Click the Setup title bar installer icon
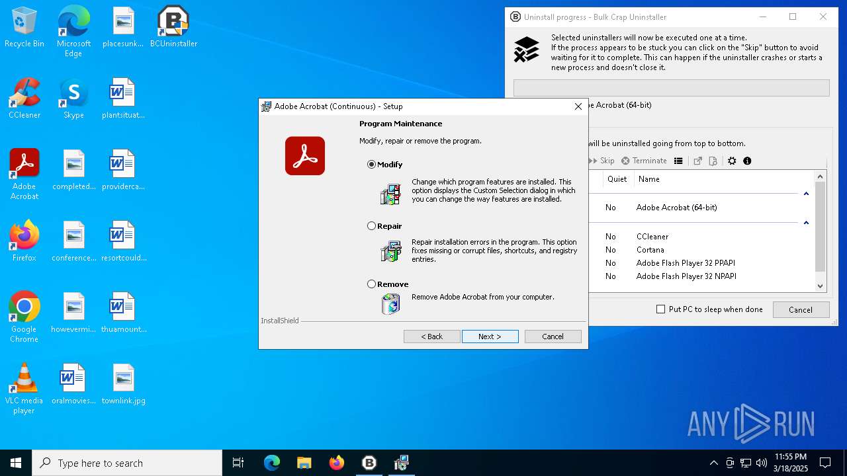 pyautogui.click(x=266, y=106)
